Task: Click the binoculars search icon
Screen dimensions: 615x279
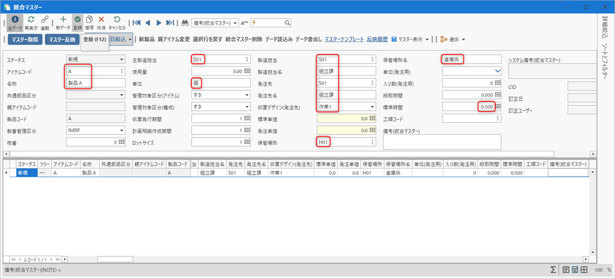Action: [186, 23]
